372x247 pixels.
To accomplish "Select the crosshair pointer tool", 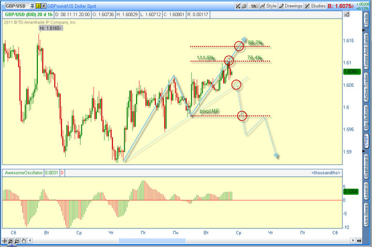I will (4, 241).
